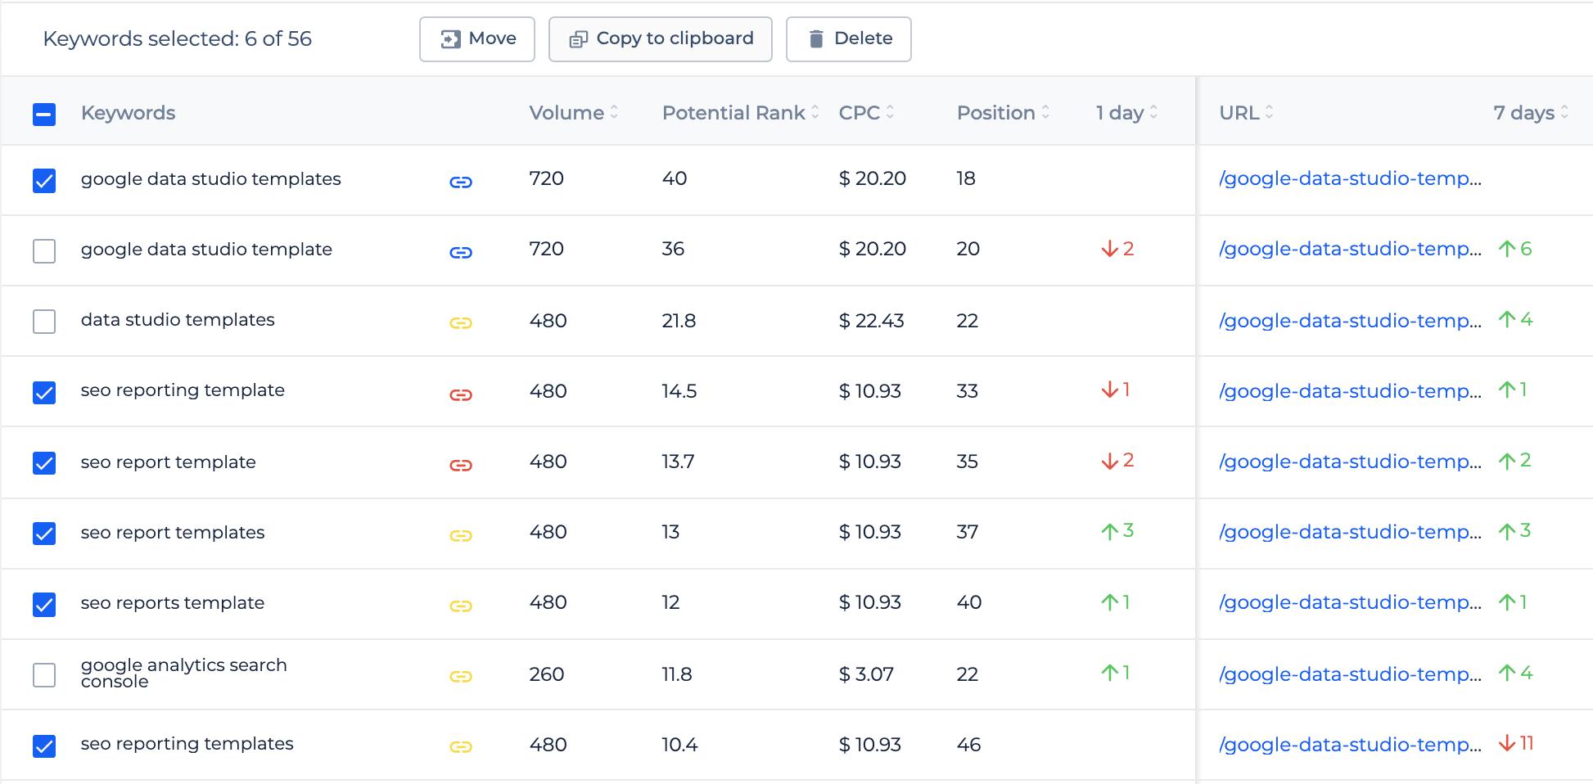This screenshot has height=784, width=1593.
Task: Click Move button
Action: pyautogui.click(x=477, y=39)
